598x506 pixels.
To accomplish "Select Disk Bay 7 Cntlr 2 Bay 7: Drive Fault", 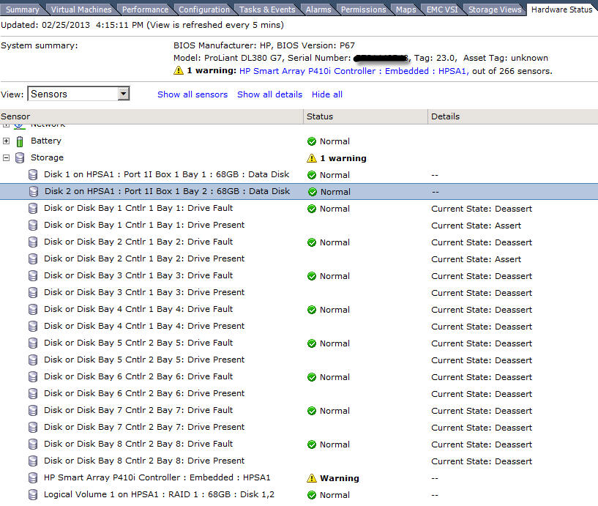I will tap(299, 411).
